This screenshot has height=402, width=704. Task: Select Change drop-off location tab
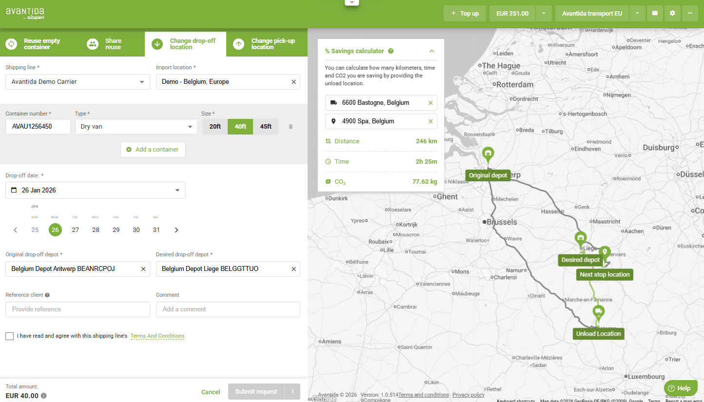click(185, 44)
